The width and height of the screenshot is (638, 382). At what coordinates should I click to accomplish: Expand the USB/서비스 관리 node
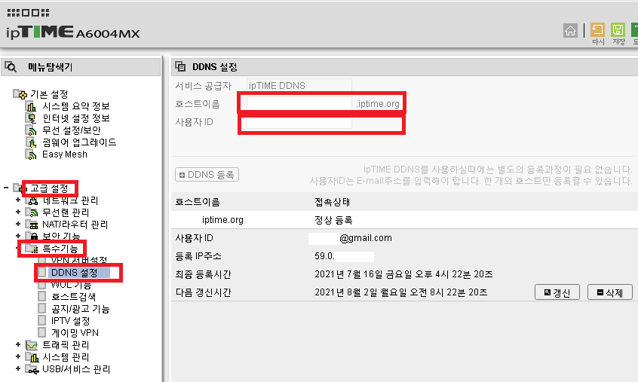18,368
